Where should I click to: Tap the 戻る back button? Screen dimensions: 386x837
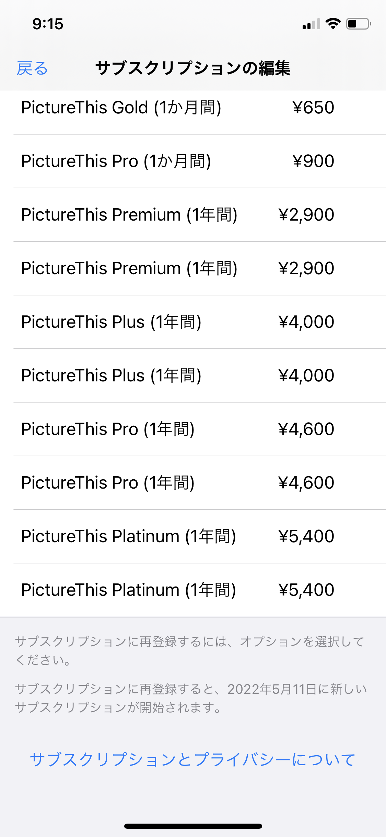coord(32,68)
